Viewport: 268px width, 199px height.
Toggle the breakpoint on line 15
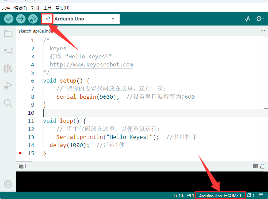coord(20,153)
